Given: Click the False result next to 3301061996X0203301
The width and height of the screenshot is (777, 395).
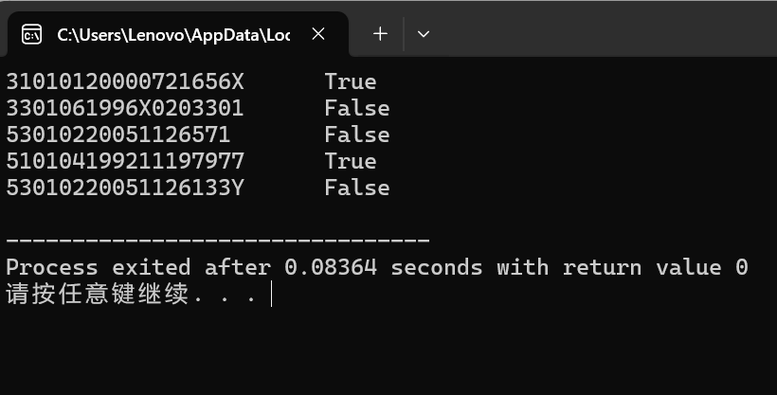Looking at the screenshot, I should (x=357, y=108).
